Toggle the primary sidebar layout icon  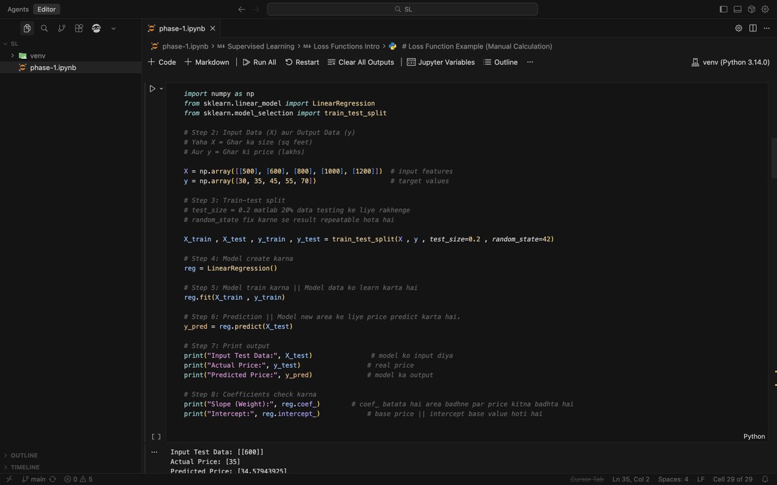pos(724,9)
